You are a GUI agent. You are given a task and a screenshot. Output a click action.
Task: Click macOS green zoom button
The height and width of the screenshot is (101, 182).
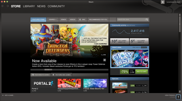(x=7, y=2)
